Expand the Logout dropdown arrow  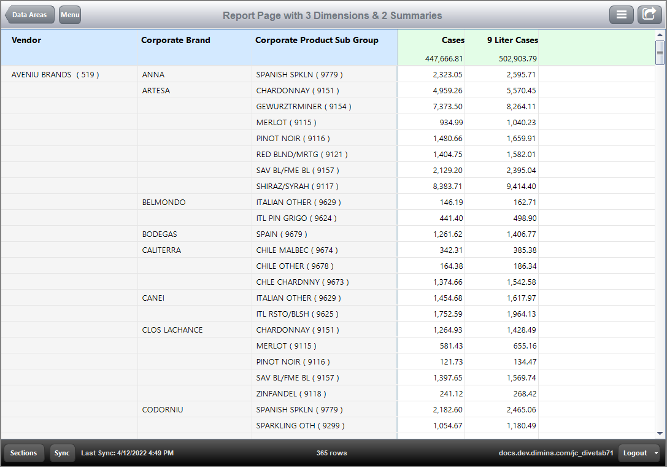(x=656, y=453)
